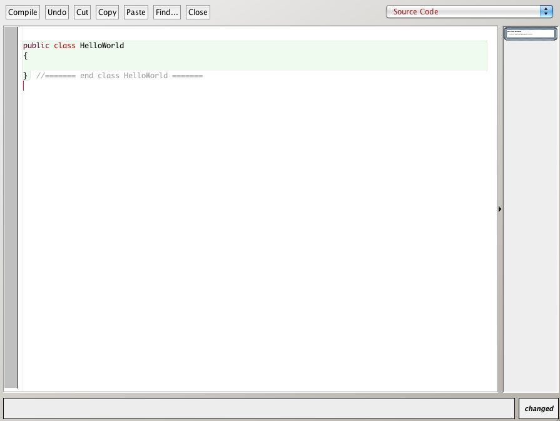The image size is (560, 421).
Task: Click the Undo button
Action: [57, 13]
